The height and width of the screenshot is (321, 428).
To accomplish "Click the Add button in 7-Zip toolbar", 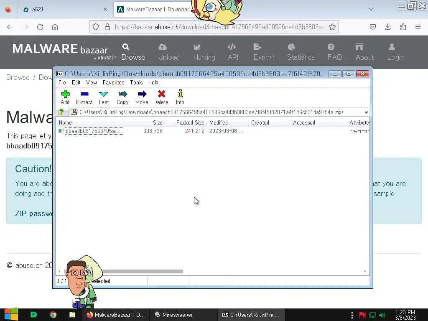I will (x=65, y=97).
